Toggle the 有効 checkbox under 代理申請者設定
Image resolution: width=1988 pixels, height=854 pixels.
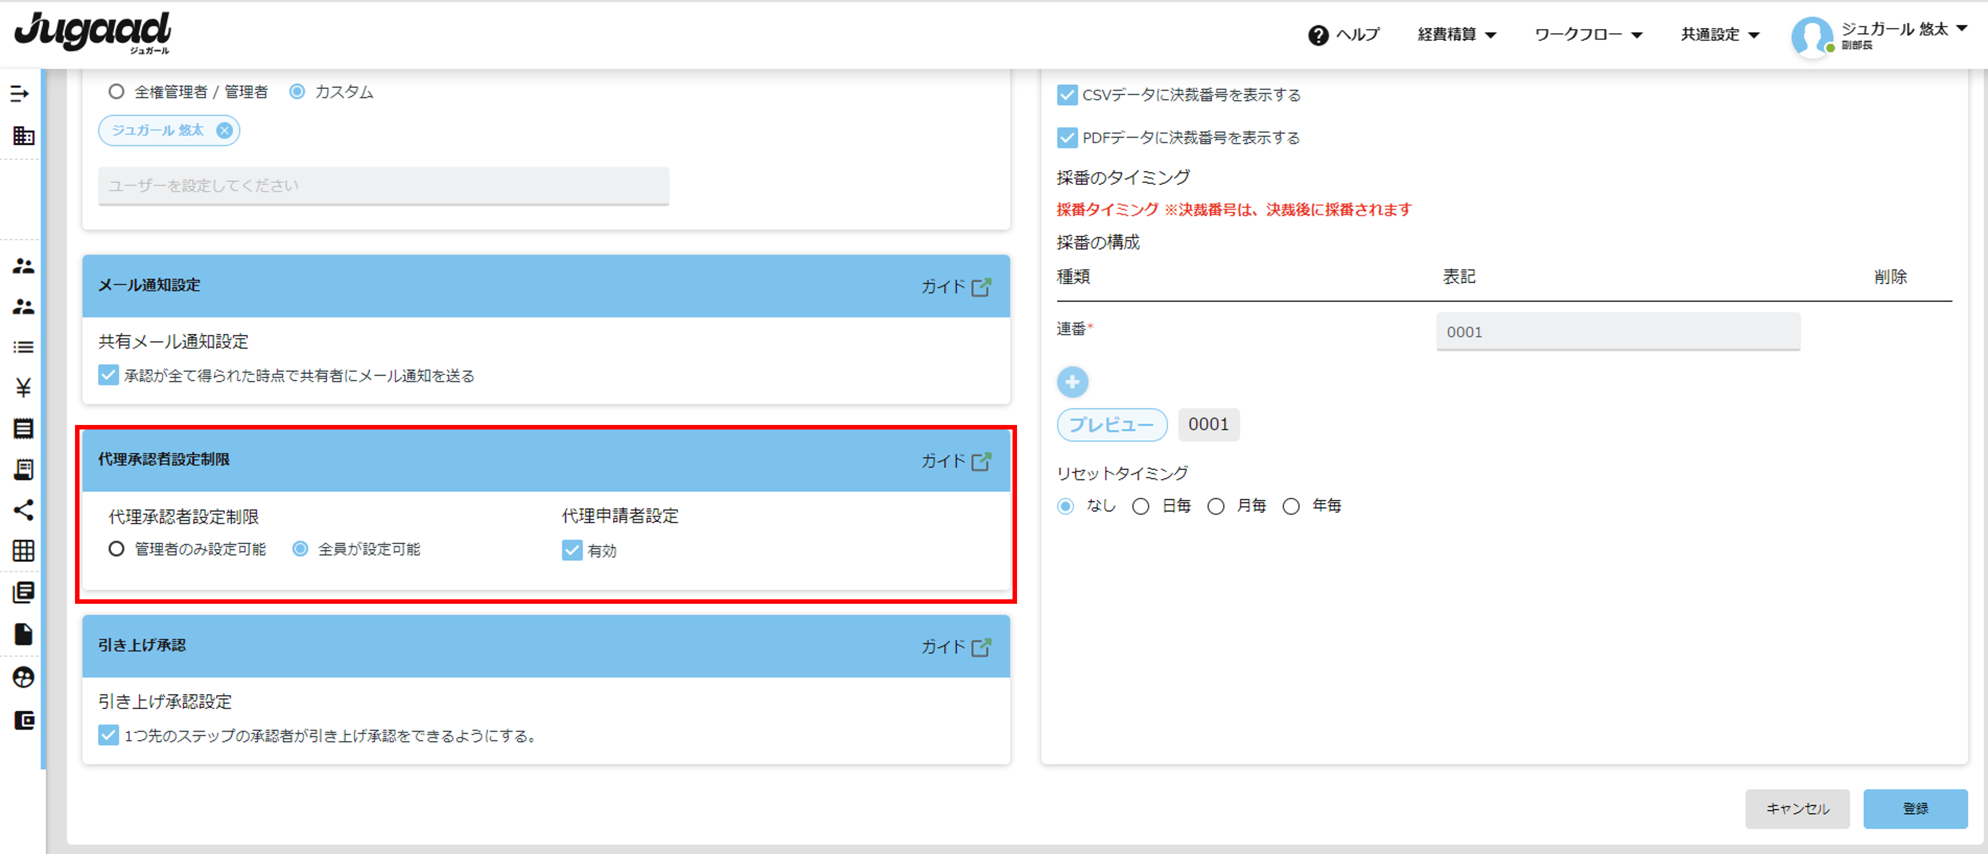pyautogui.click(x=572, y=550)
